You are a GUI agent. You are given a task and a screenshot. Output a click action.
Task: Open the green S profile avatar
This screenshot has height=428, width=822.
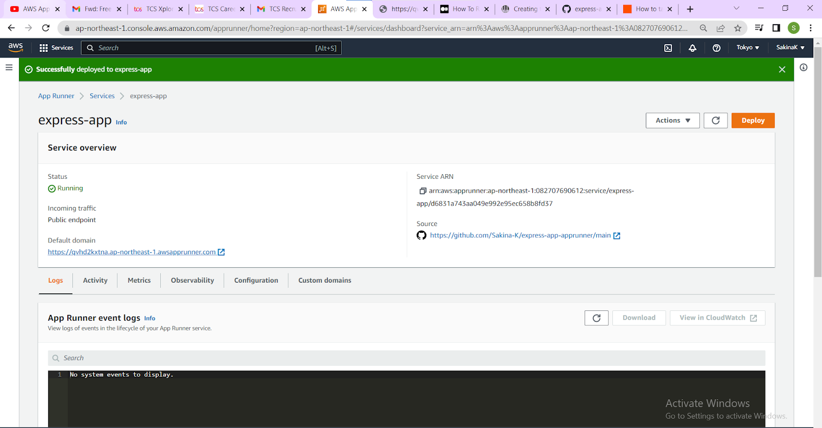click(794, 28)
